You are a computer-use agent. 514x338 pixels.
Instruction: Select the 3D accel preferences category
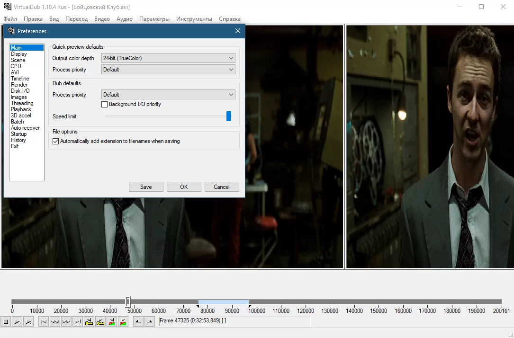27,116
